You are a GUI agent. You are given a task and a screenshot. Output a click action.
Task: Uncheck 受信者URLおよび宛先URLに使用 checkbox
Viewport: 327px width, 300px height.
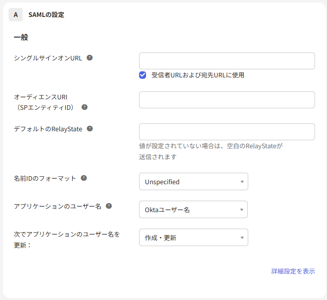[143, 75]
